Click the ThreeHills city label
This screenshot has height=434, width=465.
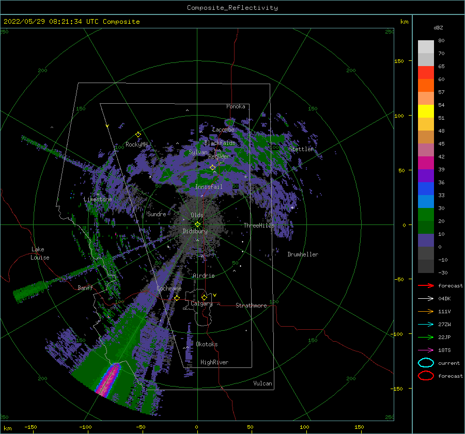coord(259,226)
